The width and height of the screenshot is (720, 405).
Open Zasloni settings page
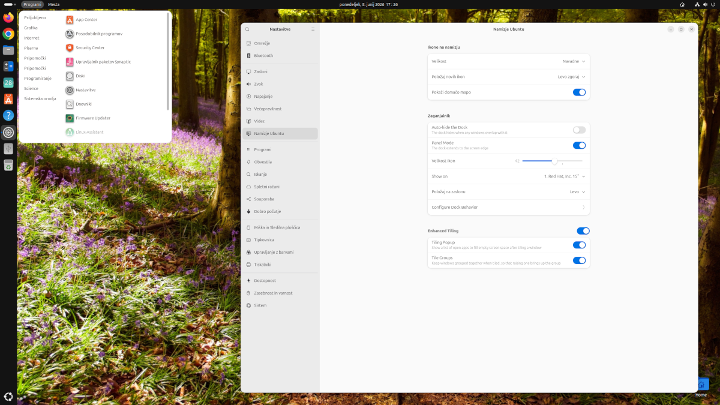point(280,71)
